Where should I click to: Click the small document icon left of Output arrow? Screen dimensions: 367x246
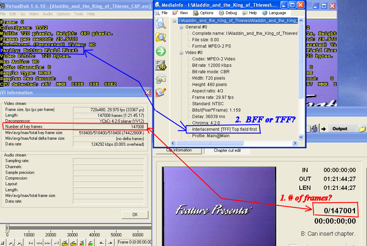coord(309,129)
